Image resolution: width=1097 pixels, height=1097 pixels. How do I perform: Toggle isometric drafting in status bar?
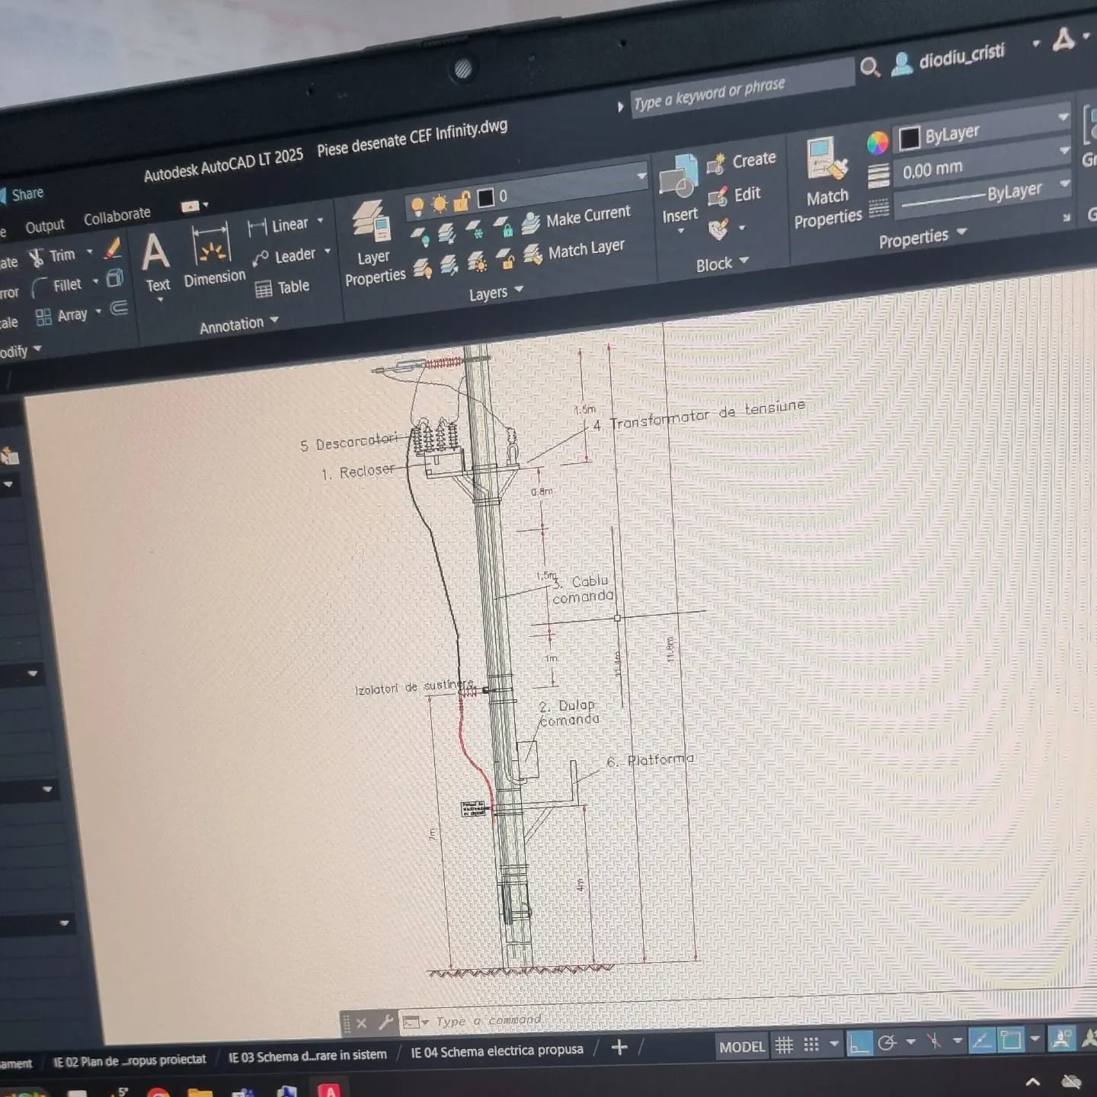click(x=934, y=1041)
